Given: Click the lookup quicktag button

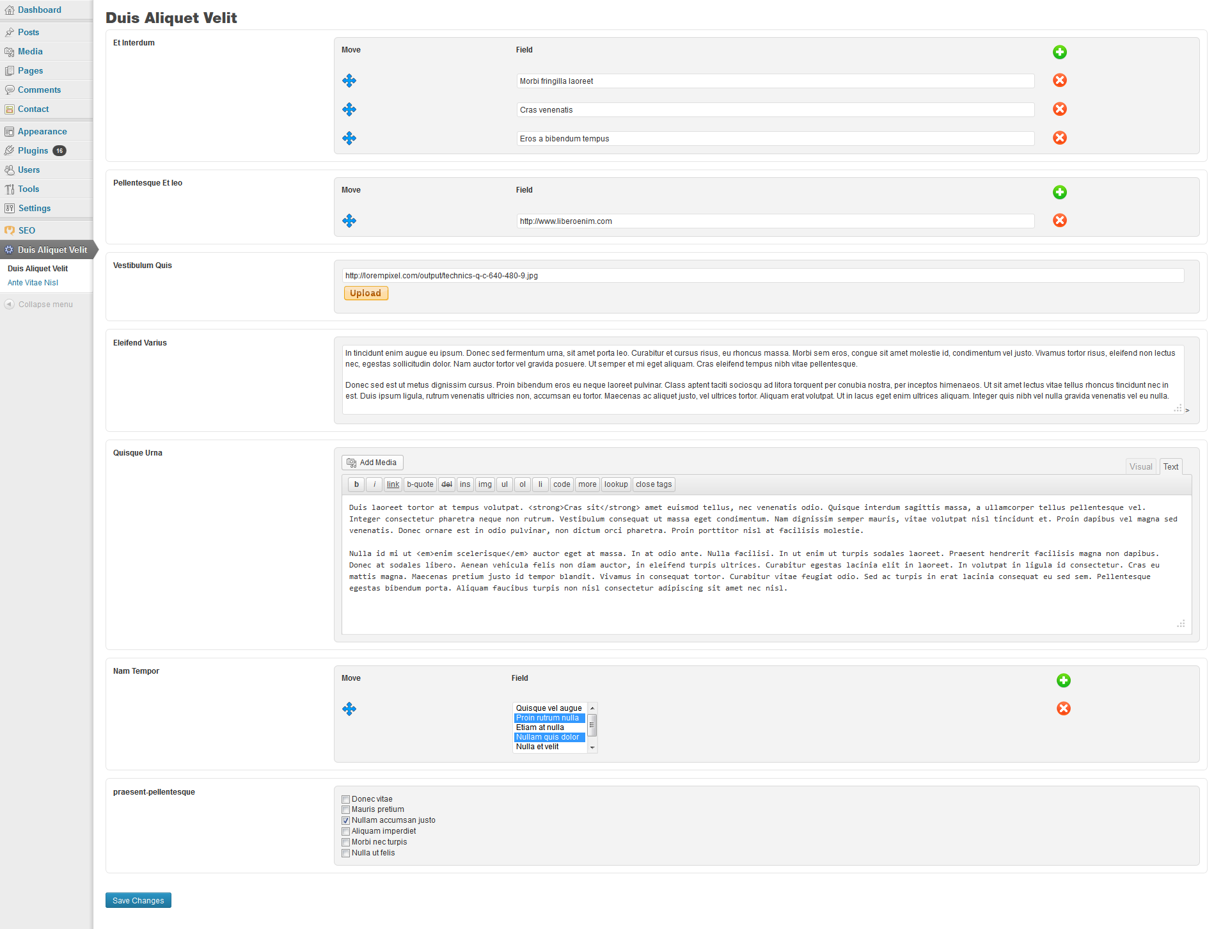Looking at the screenshot, I should (x=616, y=484).
